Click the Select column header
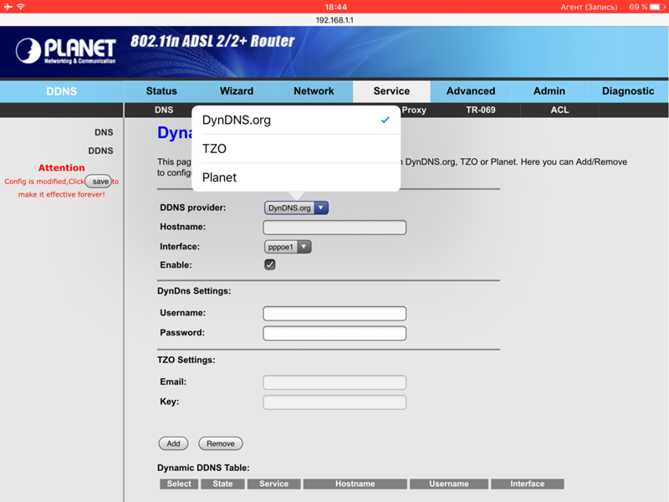The height and width of the screenshot is (502, 669). click(x=179, y=484)
